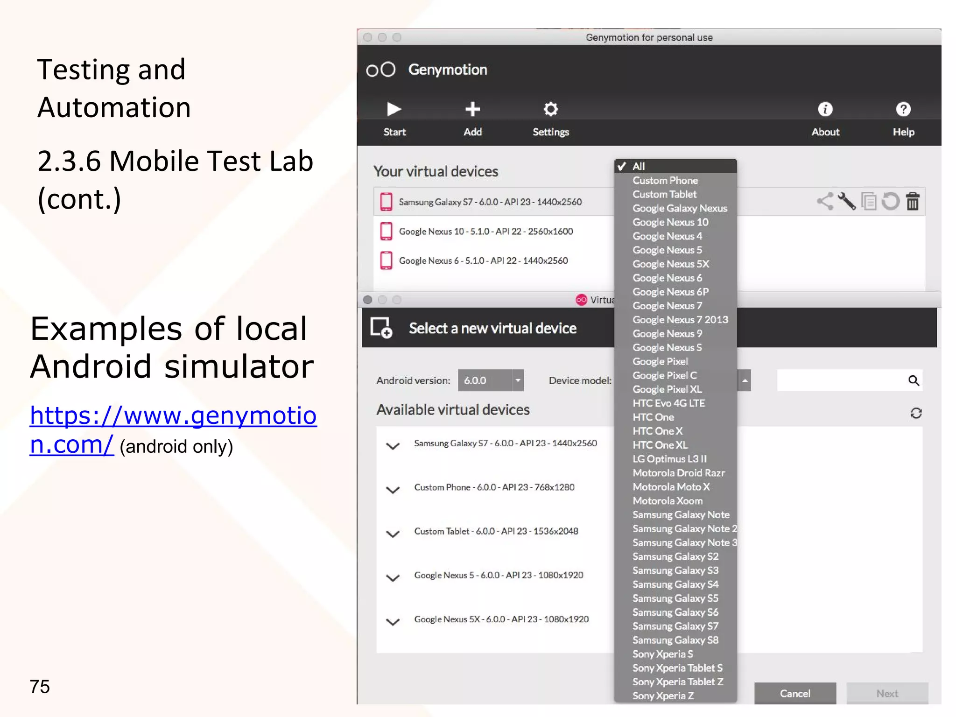Image resolution: width=956 pixels, height=717 pixels.
Task: Click the Device model dropdown arrow
Action: coord(745,380)
